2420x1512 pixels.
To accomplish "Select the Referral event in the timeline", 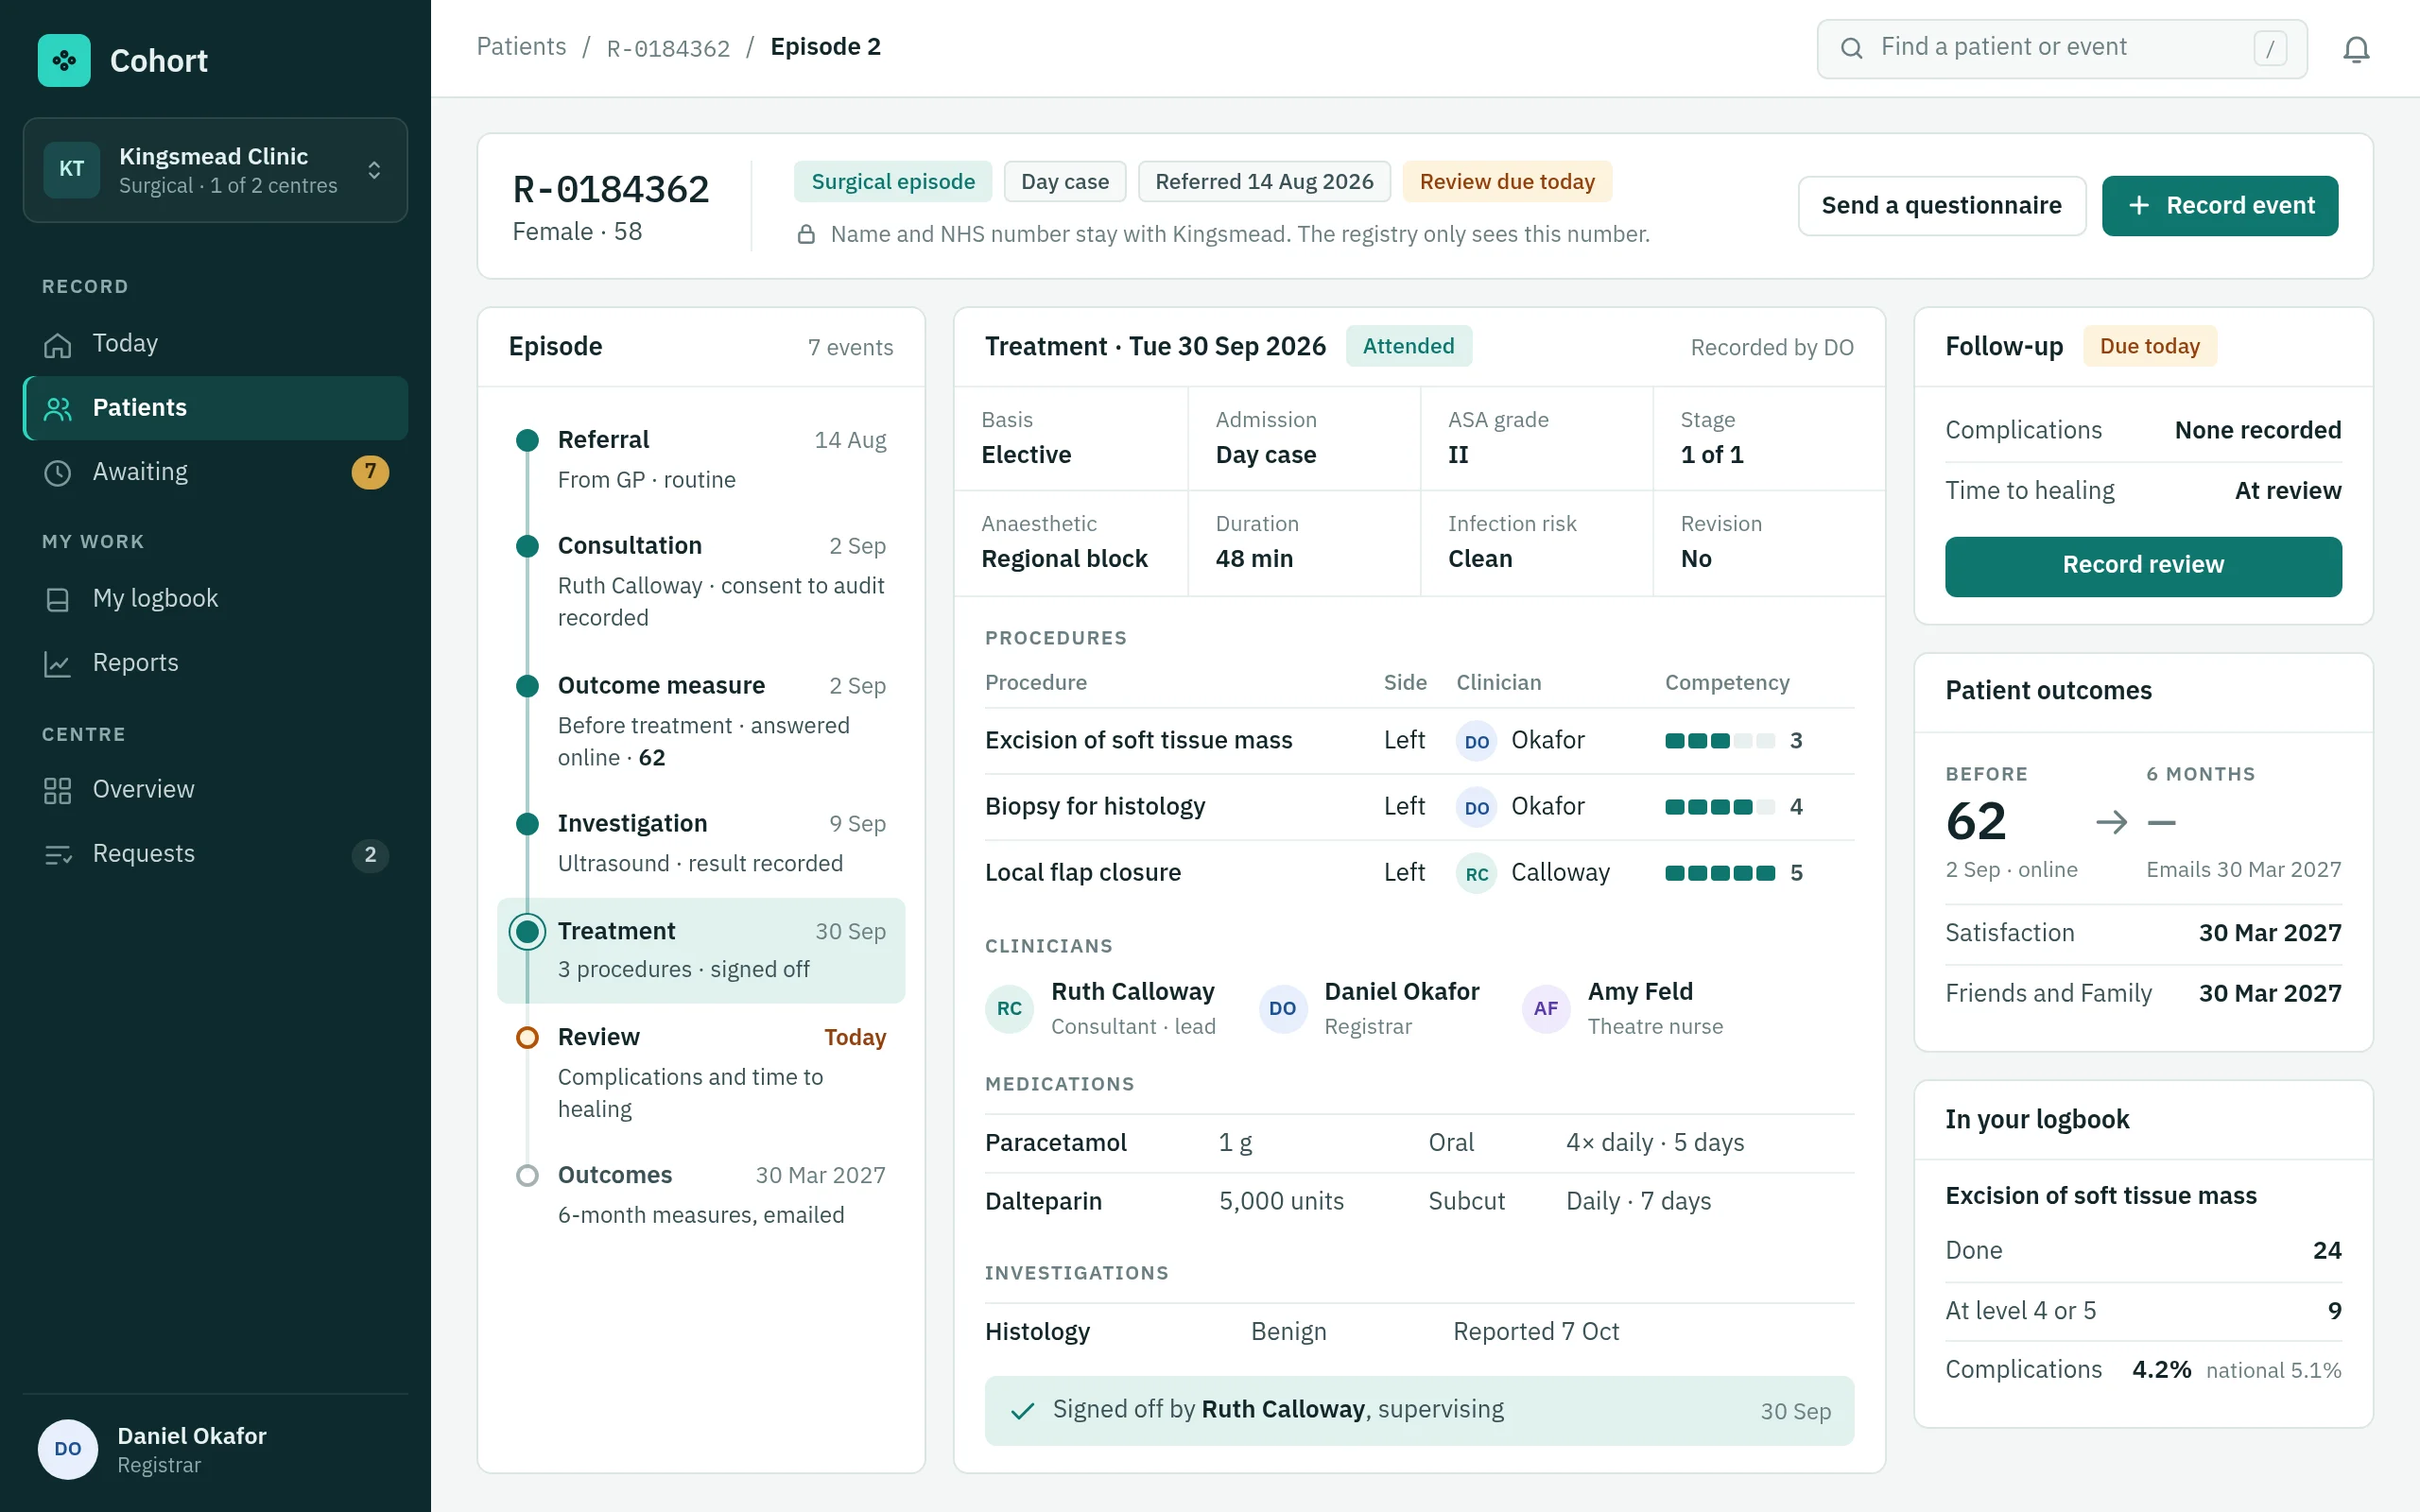I will [x=701, y=460].
